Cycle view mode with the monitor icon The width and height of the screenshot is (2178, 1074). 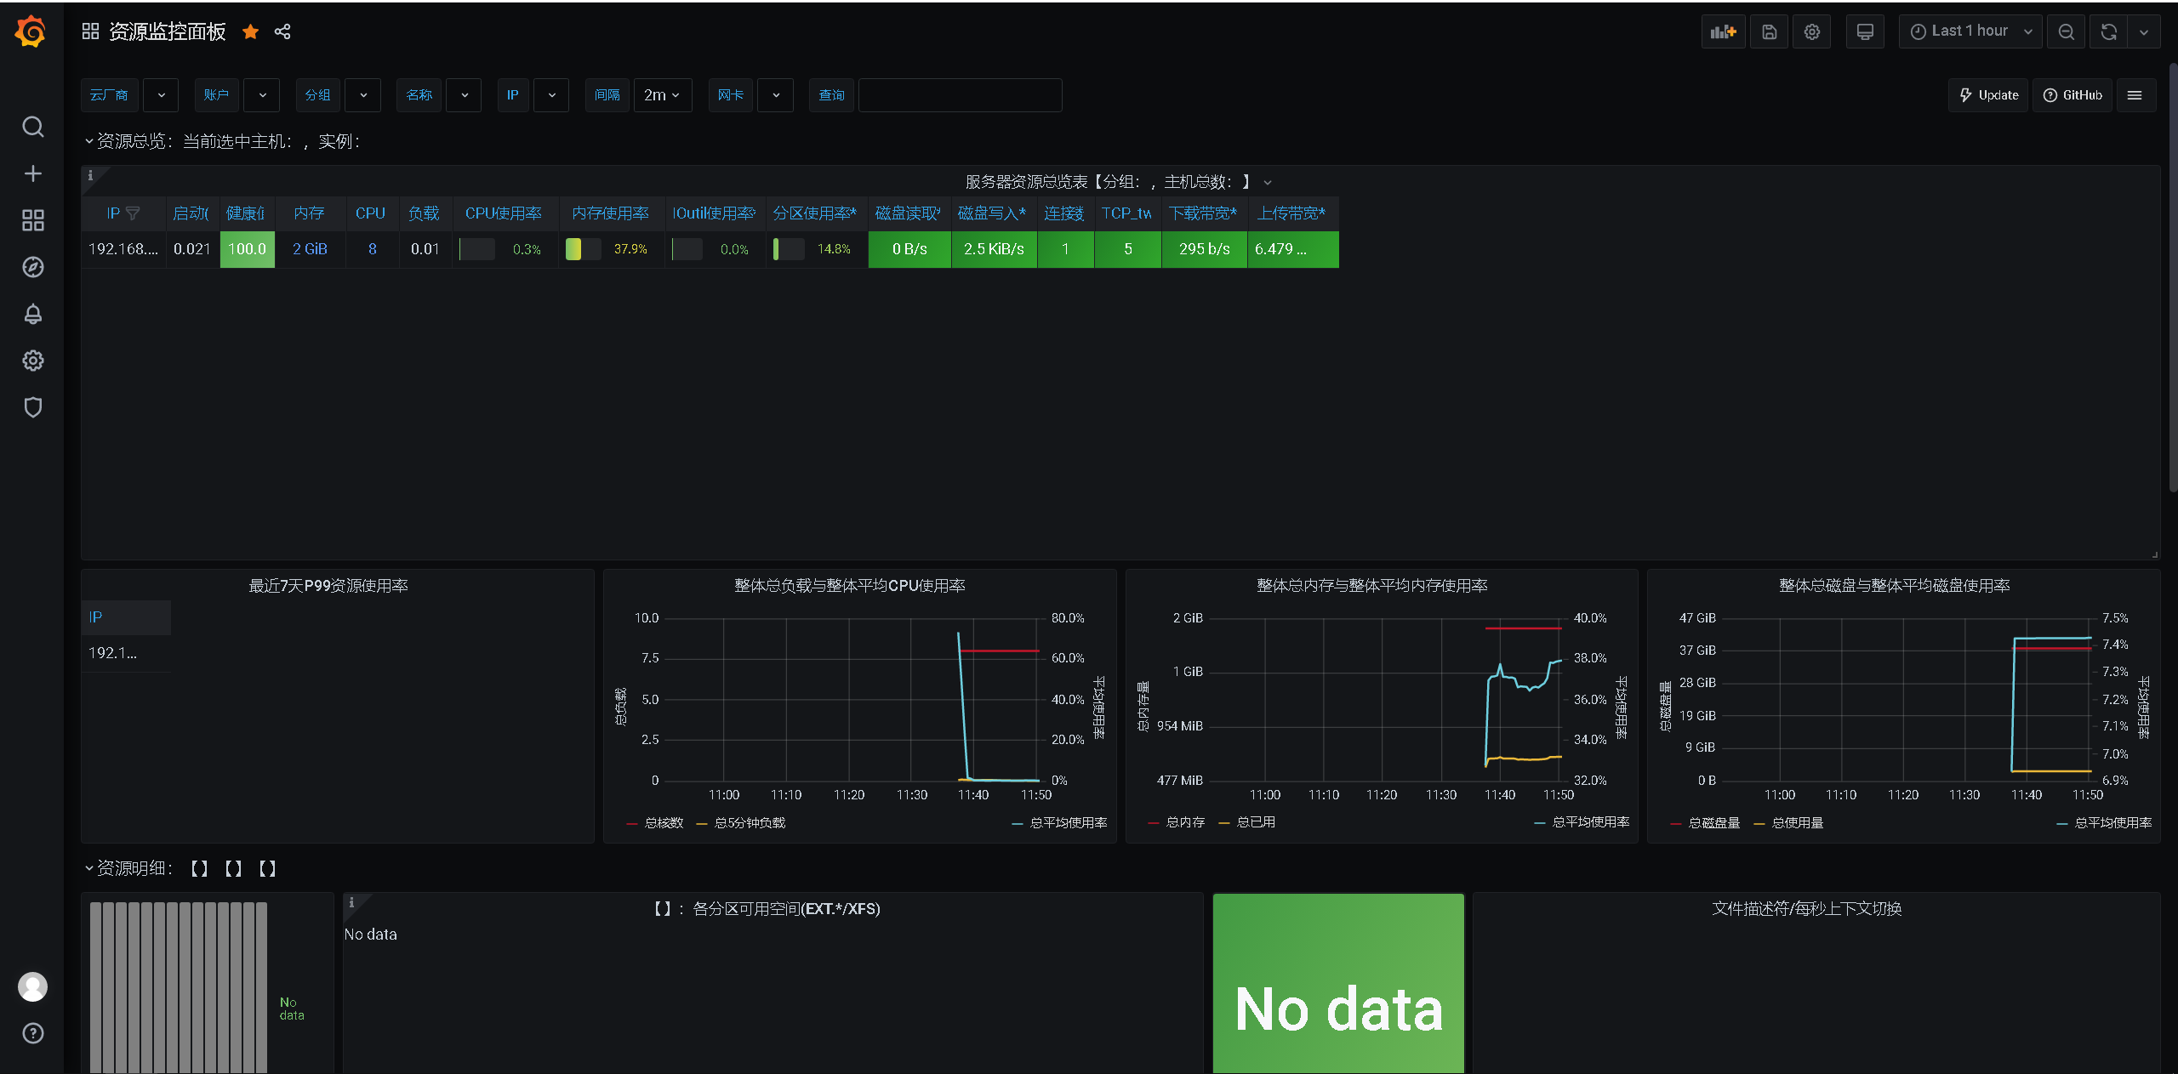coord(1865,31)
